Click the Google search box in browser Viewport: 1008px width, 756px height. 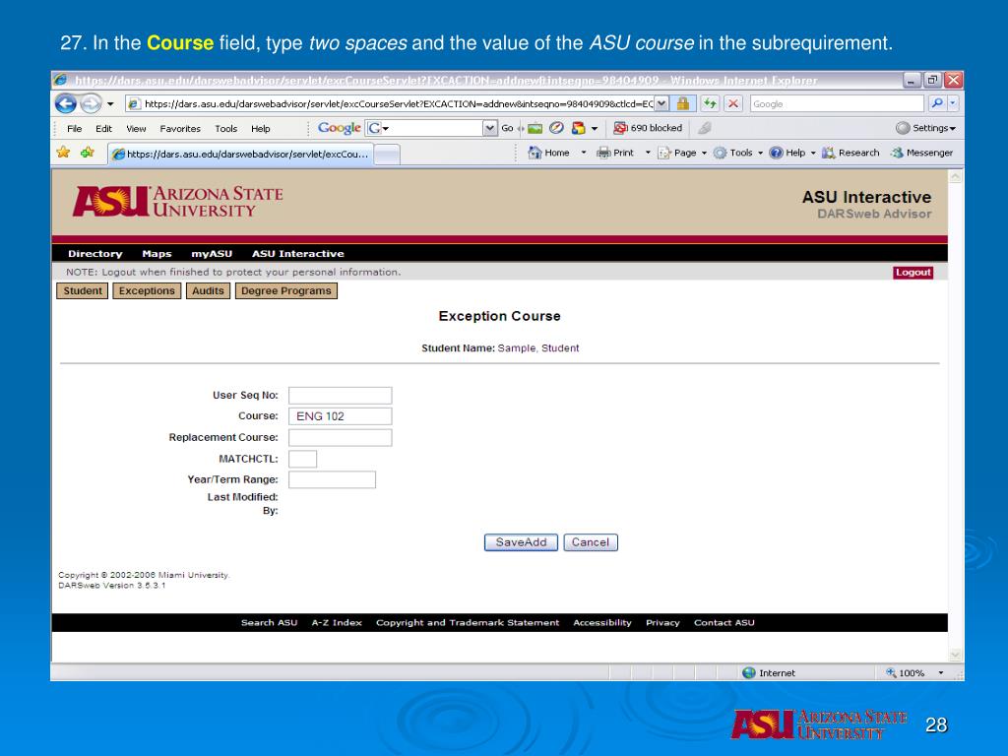837,103
